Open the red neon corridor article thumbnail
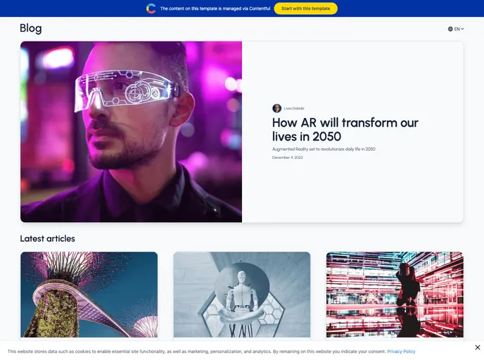 (395, 294)
